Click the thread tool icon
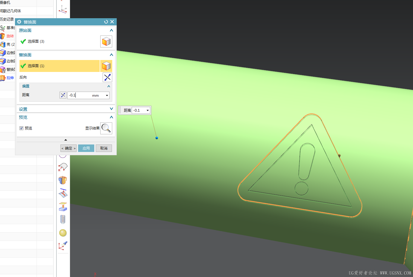The width and height of the screenshot is (413, 277). (x=63, y=219)
